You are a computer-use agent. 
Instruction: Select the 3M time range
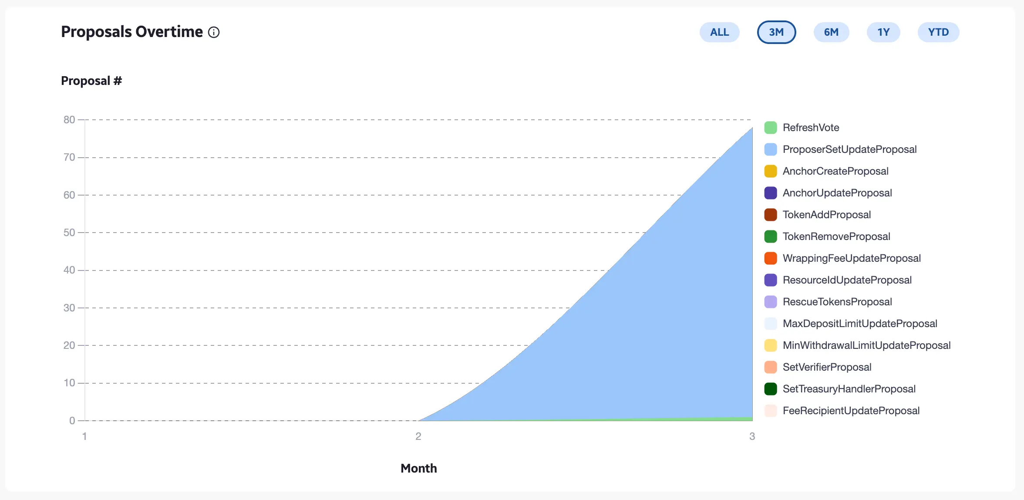[x=776, y=32]
